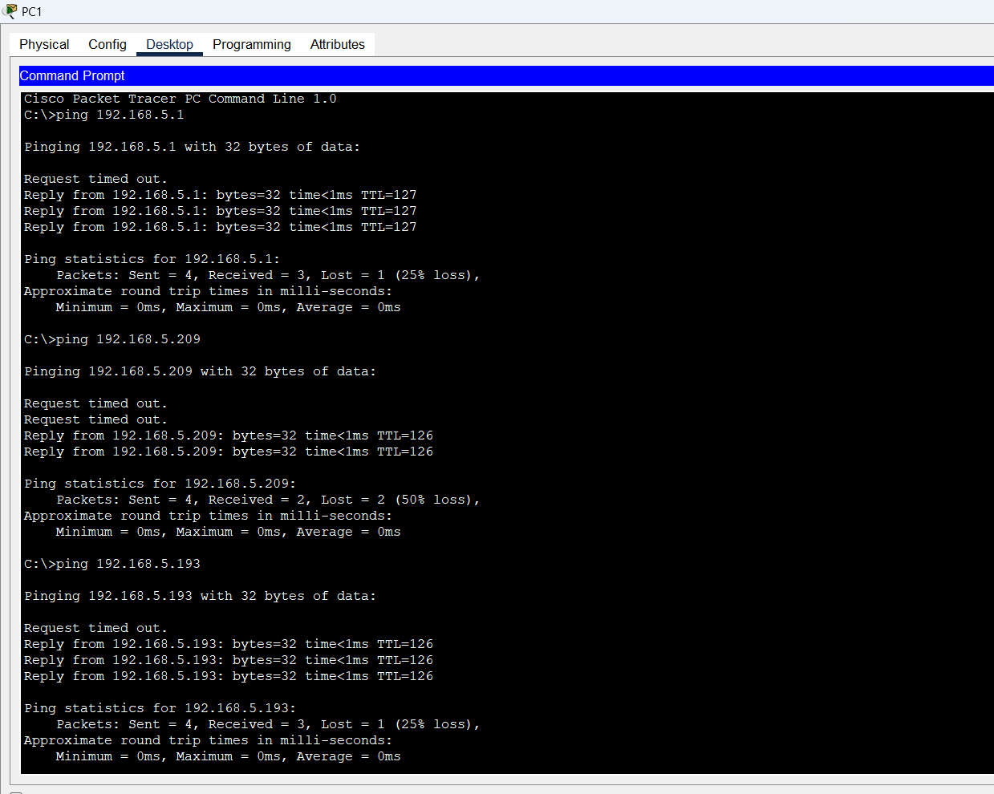Click the 'ping 192.168.5.209' command line
994x794 pixels.
[x=112, y=339]
